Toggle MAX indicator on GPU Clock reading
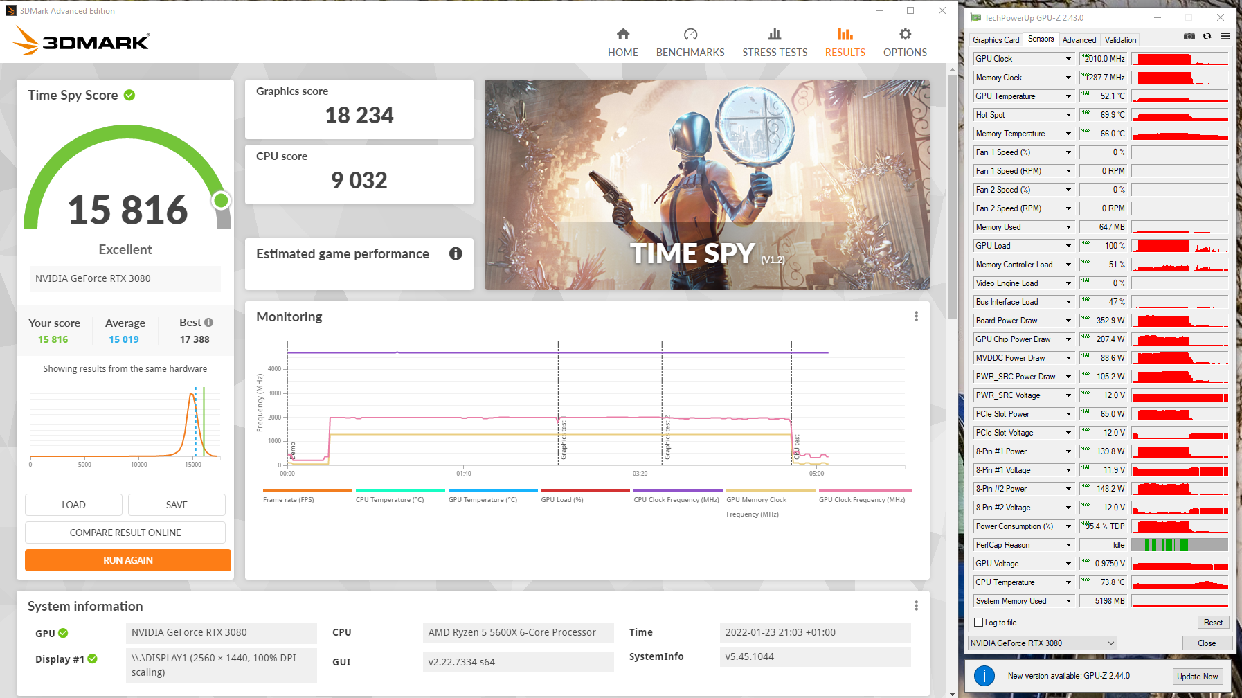 (1085, 55)
